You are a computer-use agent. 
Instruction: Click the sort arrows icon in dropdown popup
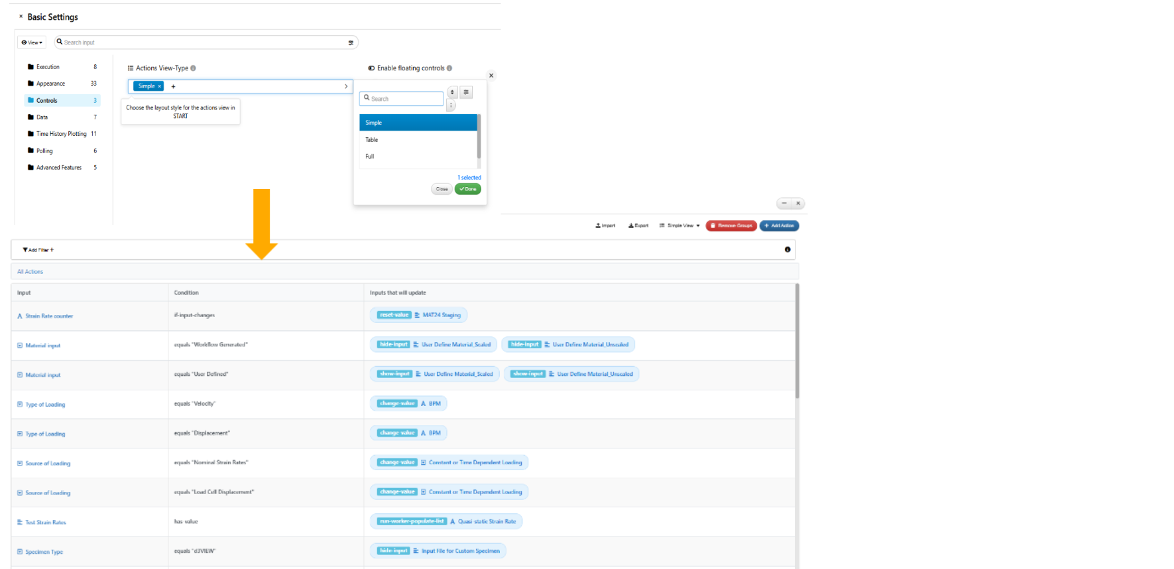click(x=453, y=92)
